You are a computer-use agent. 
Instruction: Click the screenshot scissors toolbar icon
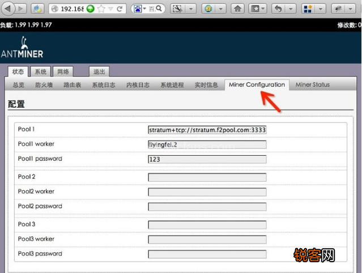click(178, 8)
